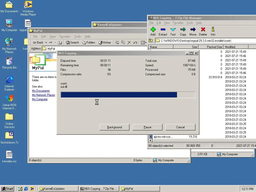Open Forward history dropdown arrow in MyPal
The image size is (256, 192).
click(x=55, y=42)
